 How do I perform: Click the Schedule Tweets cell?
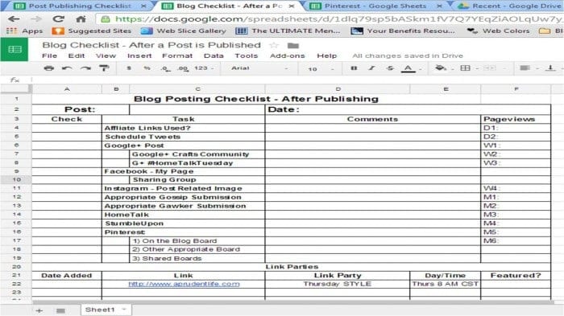click(184, 137)
